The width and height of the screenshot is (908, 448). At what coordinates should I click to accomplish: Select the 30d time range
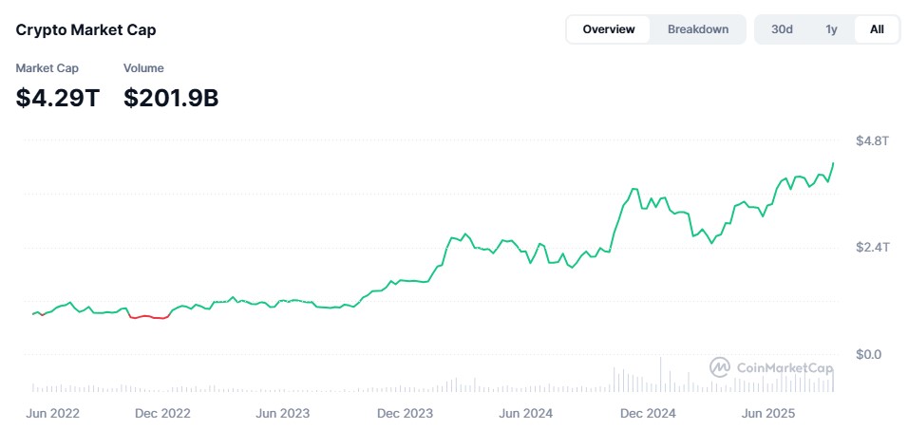coord(782,29)
